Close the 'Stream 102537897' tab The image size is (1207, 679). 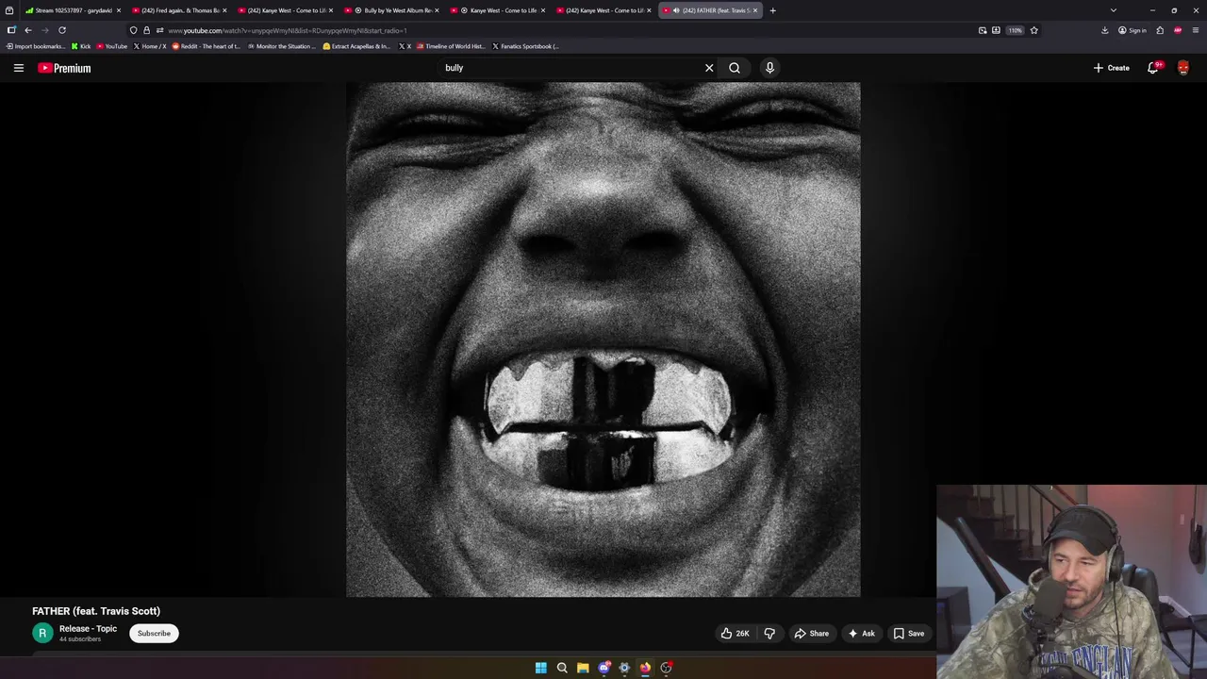click(x=119, y=10)
